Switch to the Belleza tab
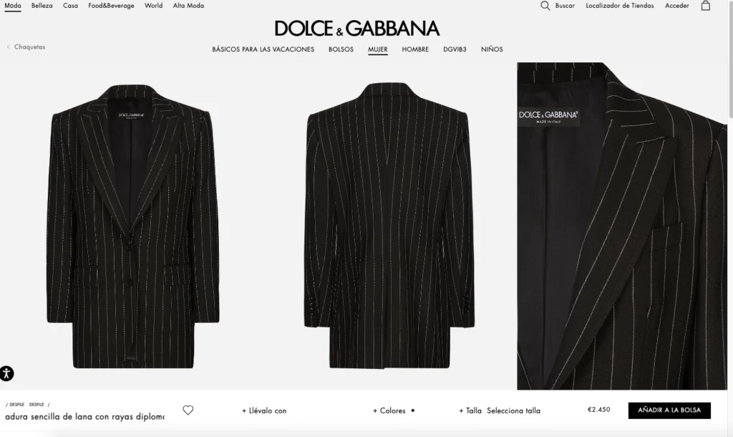 42,6
